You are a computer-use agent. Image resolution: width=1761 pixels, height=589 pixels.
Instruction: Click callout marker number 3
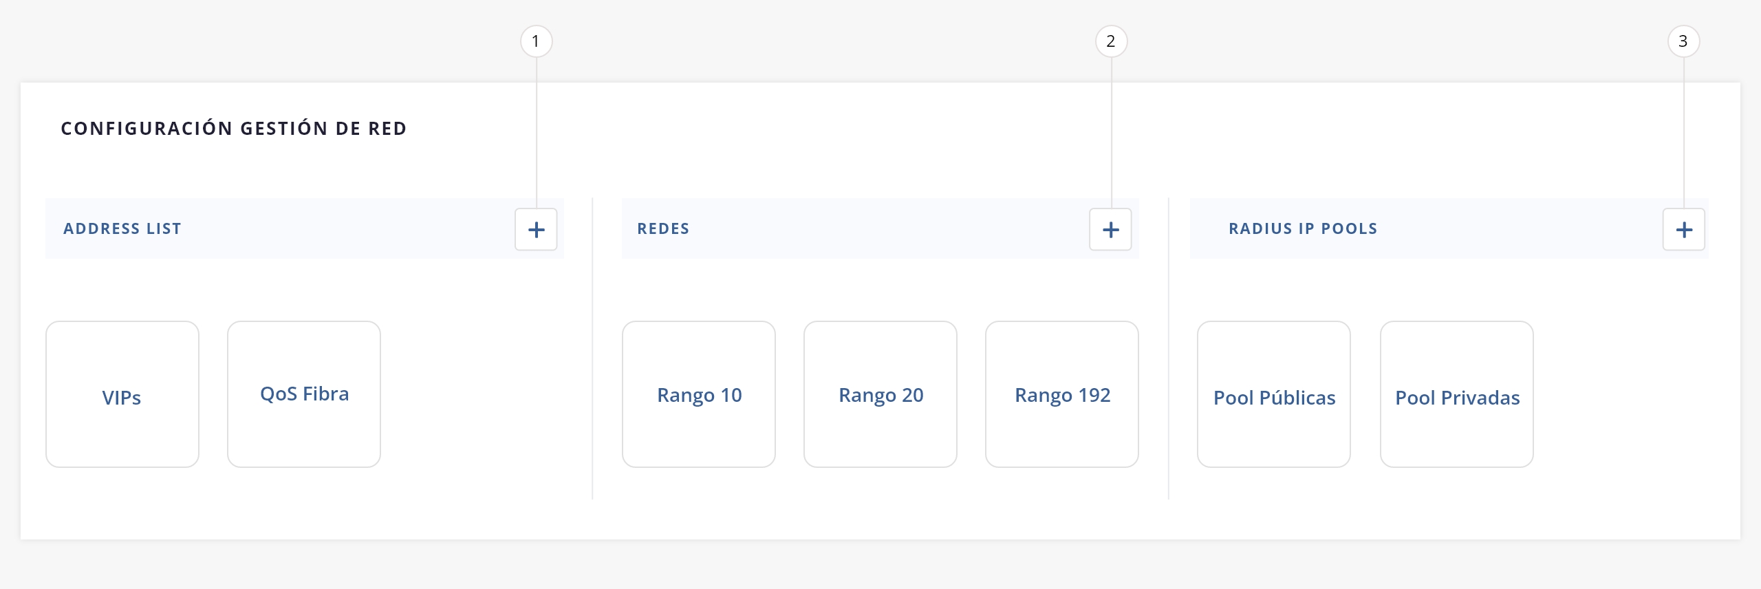pos(1683,41)
